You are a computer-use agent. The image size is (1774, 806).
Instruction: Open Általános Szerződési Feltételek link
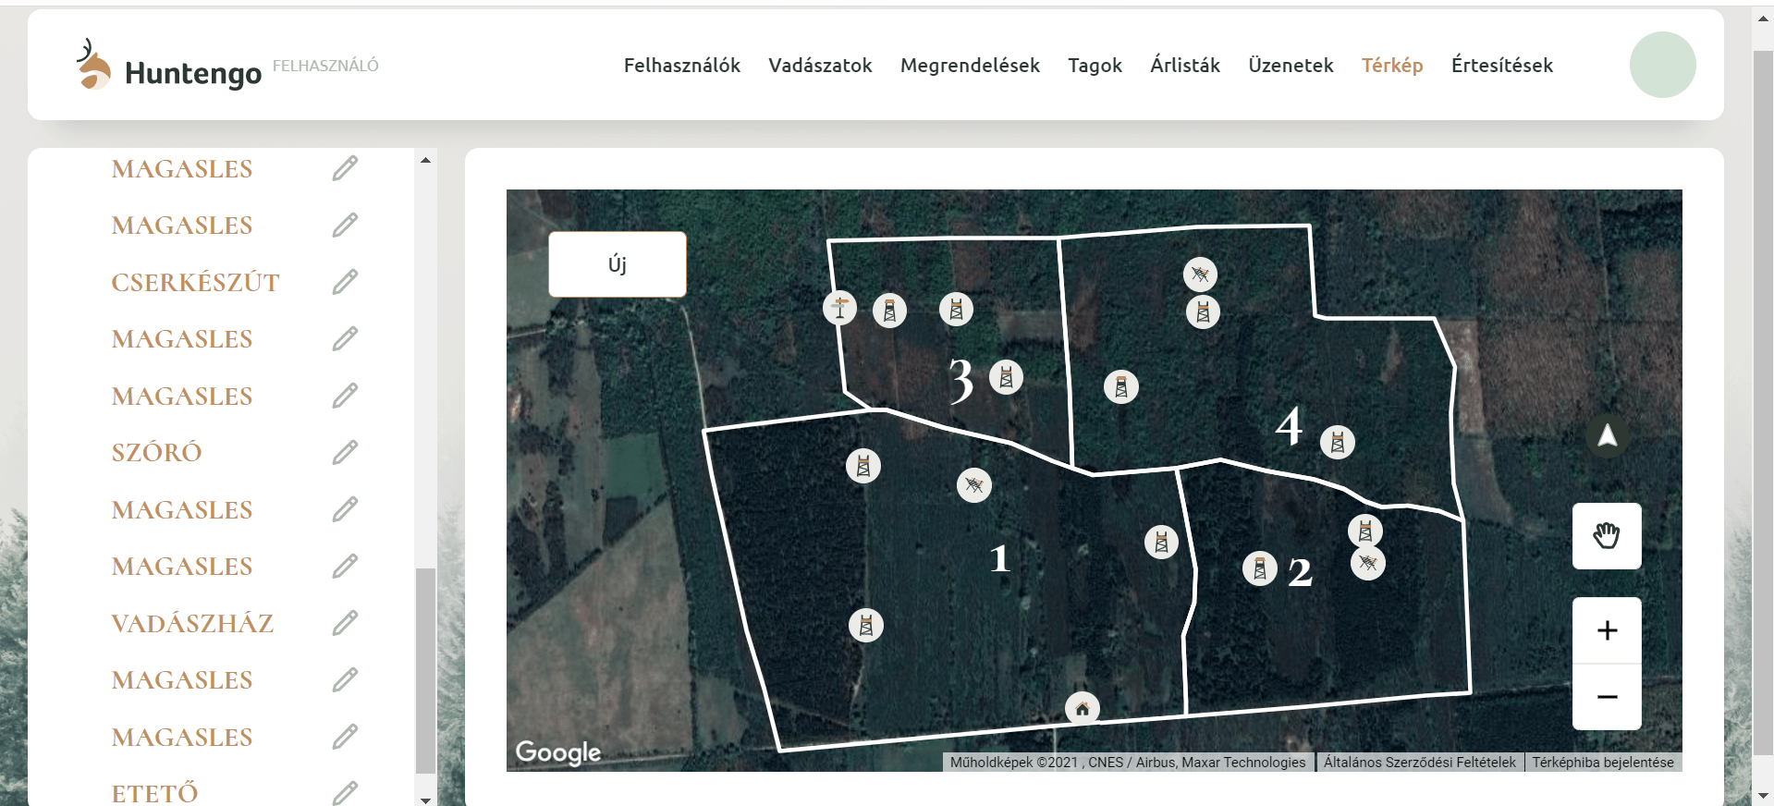coord(1419,763)
